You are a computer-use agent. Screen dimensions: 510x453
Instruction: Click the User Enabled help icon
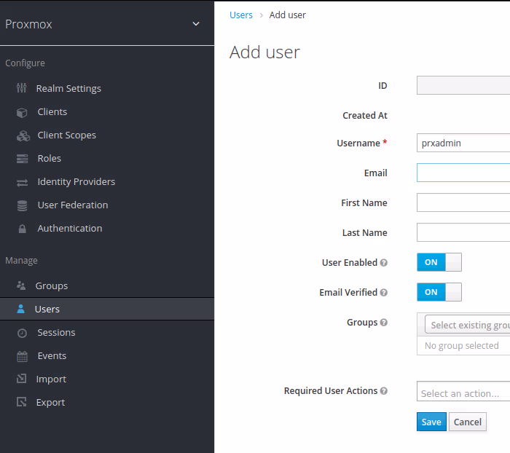click(384, 263)
